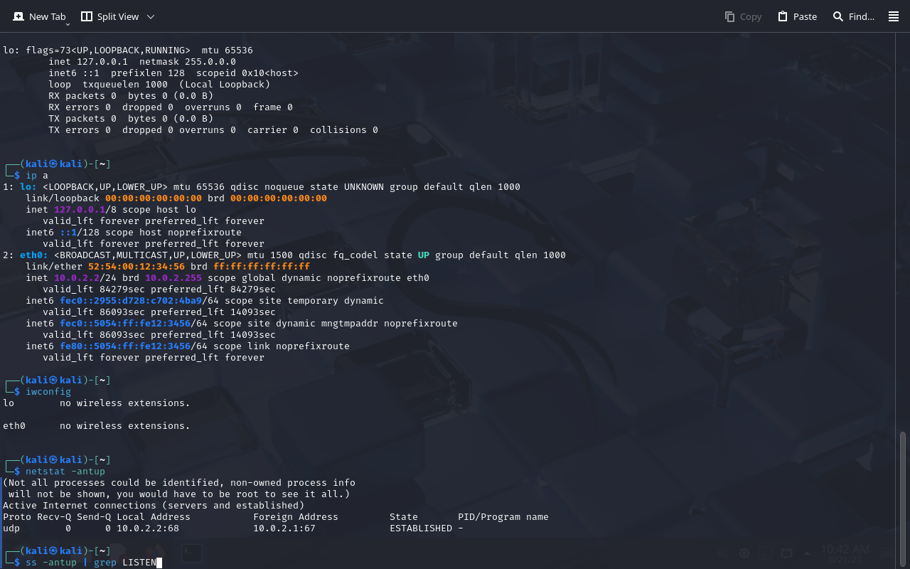
Task: Click 'lo: flags=73' line at top
Action: 128,50
